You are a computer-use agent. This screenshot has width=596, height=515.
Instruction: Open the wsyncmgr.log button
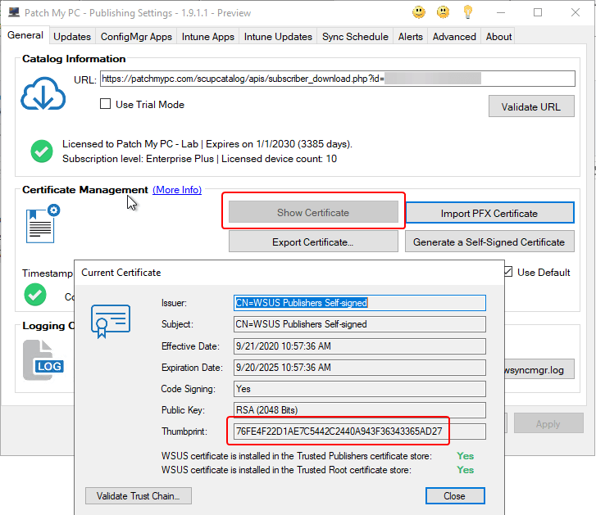click(x=539, y=369)
